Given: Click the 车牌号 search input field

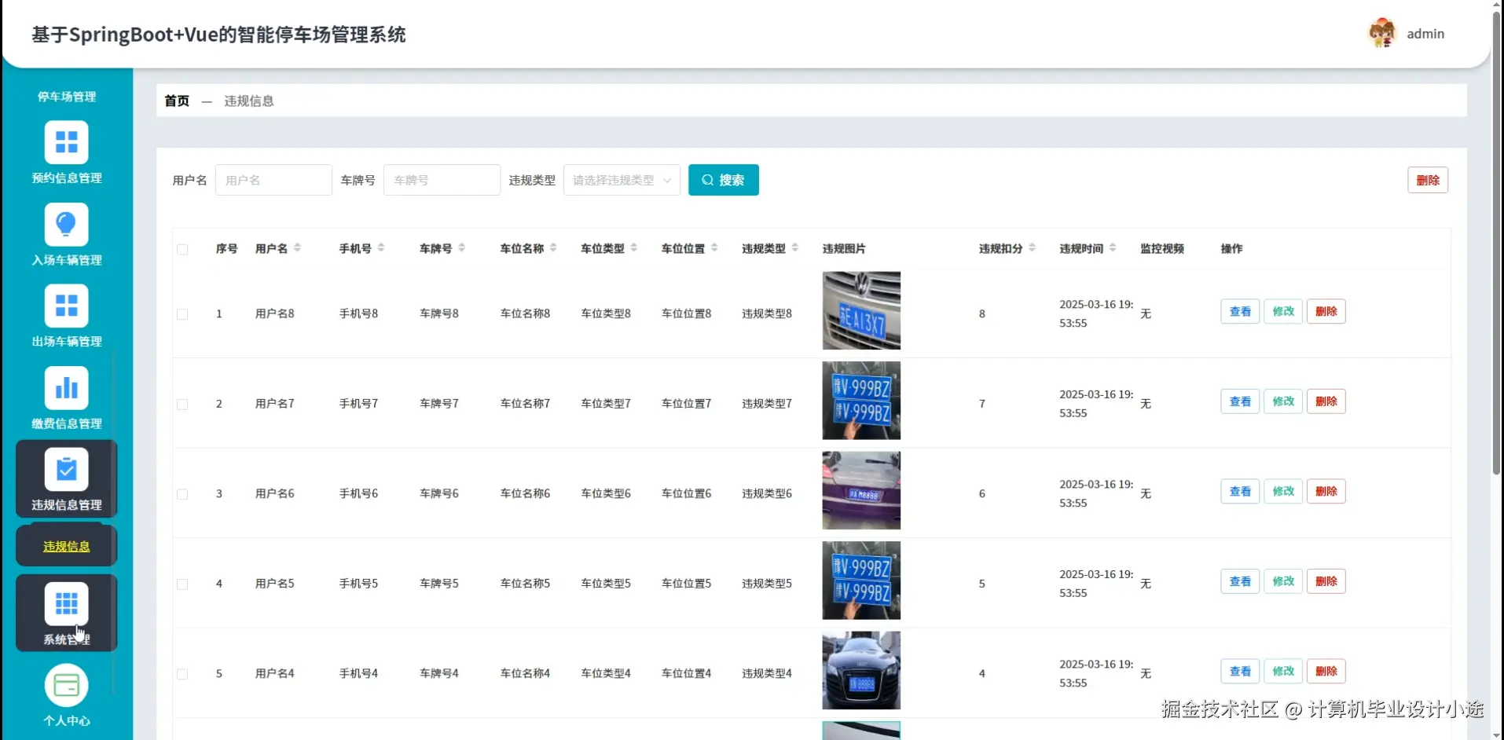Looking at the screenshot, I should tap(442, 180).
